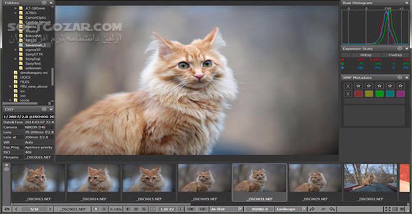The image size is (412, 214).
Task: Expand the FRV_new_about folder
Action: click(11, 86)
